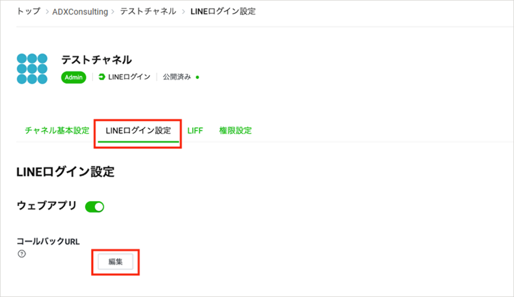Image resolution: width=514 pixels, height=297 pixels.
Task: Go to トップ in the breadcrumb
Action: 29,11
